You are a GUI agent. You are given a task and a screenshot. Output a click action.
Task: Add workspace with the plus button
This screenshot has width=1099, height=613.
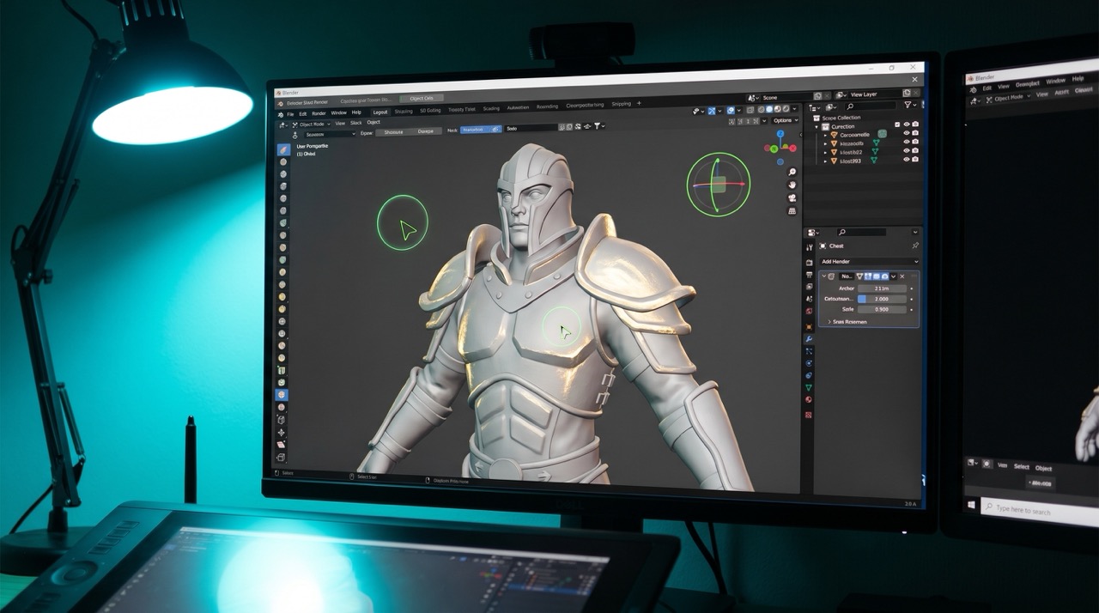[639, 103]
